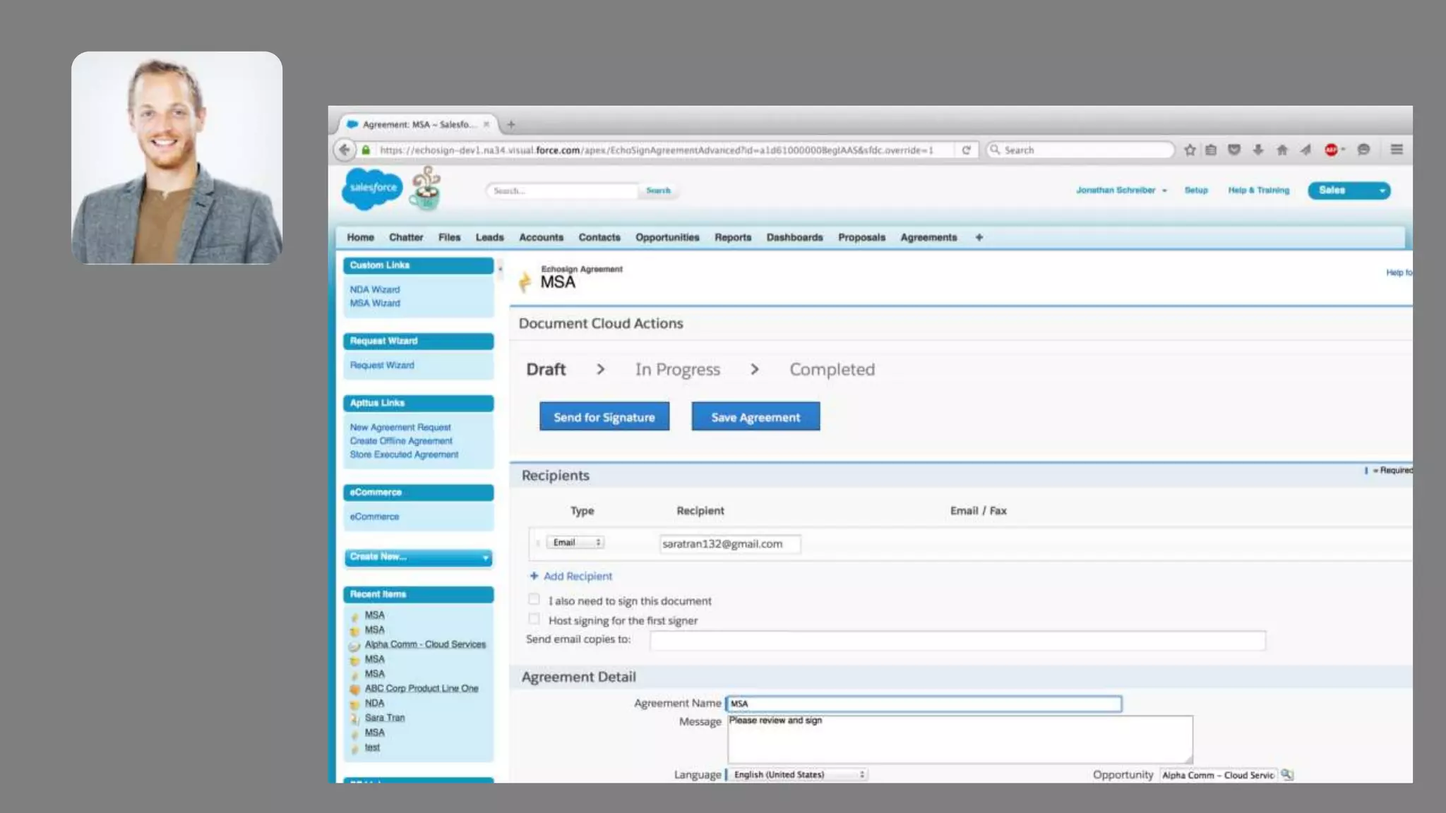Click Opportunity lookup magnifier icon

1287,774
